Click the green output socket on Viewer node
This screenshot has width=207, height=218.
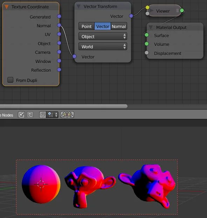pyautogui.click(x=182, y=10)
